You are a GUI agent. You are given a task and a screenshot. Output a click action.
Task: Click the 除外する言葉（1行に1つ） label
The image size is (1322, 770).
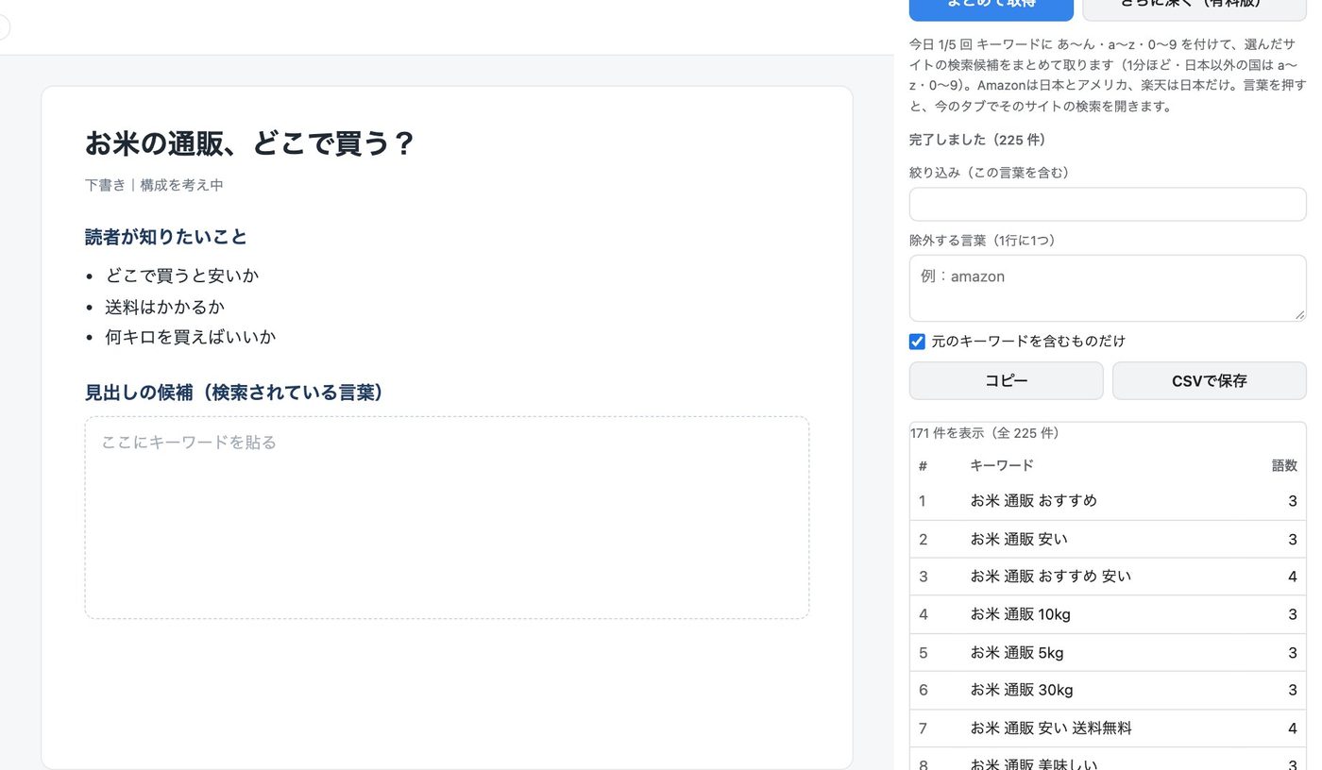(982, 241)
